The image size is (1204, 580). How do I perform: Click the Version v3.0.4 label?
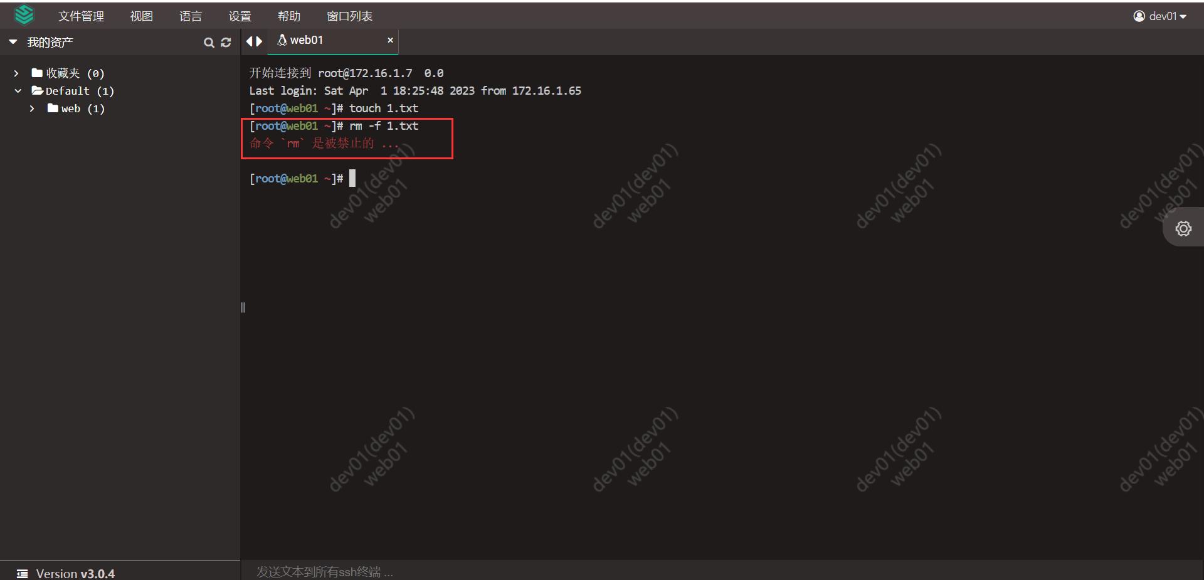(x=75, y=574)
